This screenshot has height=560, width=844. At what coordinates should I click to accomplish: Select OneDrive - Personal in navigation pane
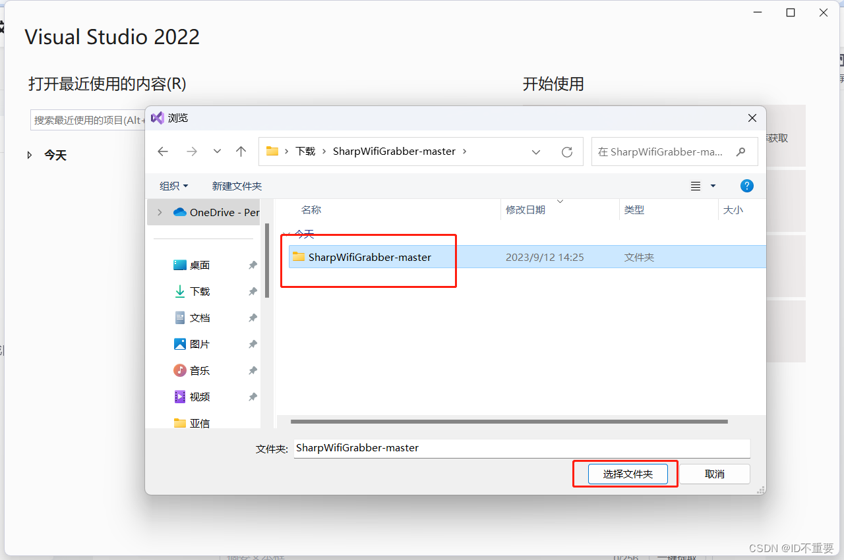216,212
